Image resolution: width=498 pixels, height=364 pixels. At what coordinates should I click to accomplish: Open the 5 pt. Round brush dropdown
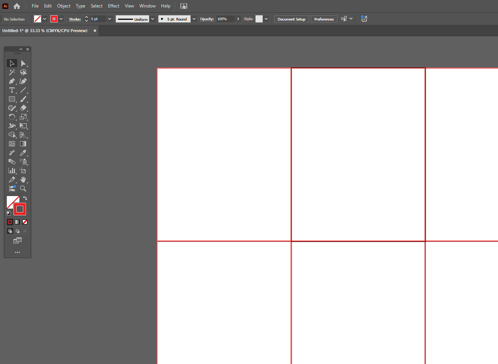tap(194, 19)
